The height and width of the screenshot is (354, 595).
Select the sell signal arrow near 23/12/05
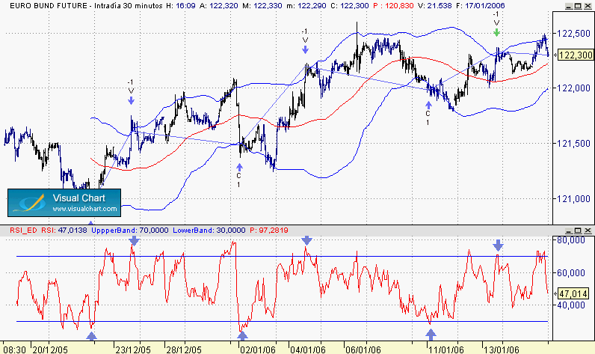pyautogui.click(x=131, y=100)
